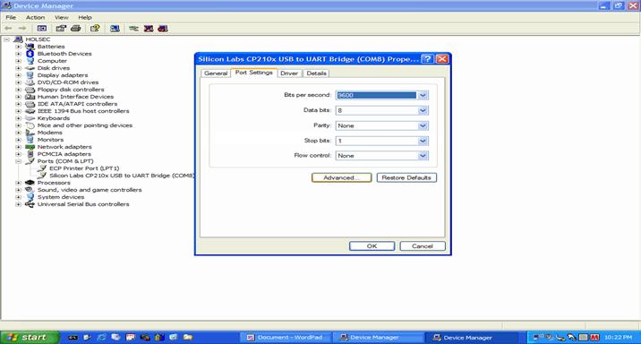Click the Uninstall device toolbar icon
This screenshot has height=344, width=641.
pyautogui.click(x=149, y=29)
